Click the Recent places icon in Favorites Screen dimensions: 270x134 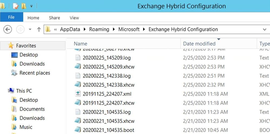click(x=14, y=73)
